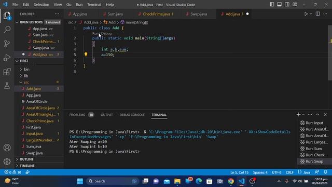
Task: Open the Explorer view in activity bar
Action: coord(7,16)
